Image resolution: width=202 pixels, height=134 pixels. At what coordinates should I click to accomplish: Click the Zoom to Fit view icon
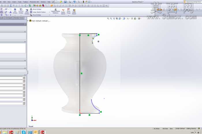tap(108, 18)
